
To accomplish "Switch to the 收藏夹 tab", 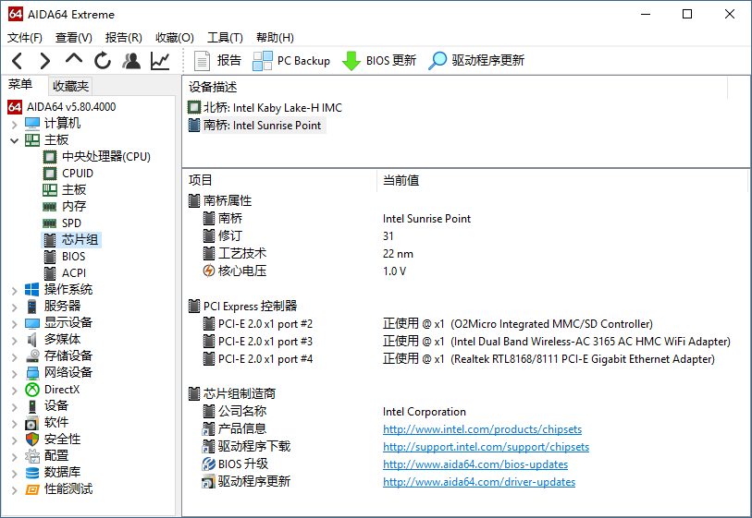I will click(70, 86).
